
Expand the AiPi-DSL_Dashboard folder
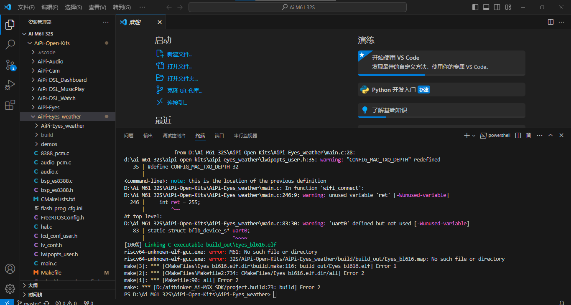[68, 80]
